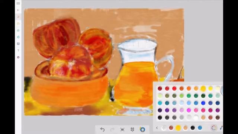This screenshot has height=134, width=238.
Task: Collapse the color palette with the chevron
Action: coord(157,128)
